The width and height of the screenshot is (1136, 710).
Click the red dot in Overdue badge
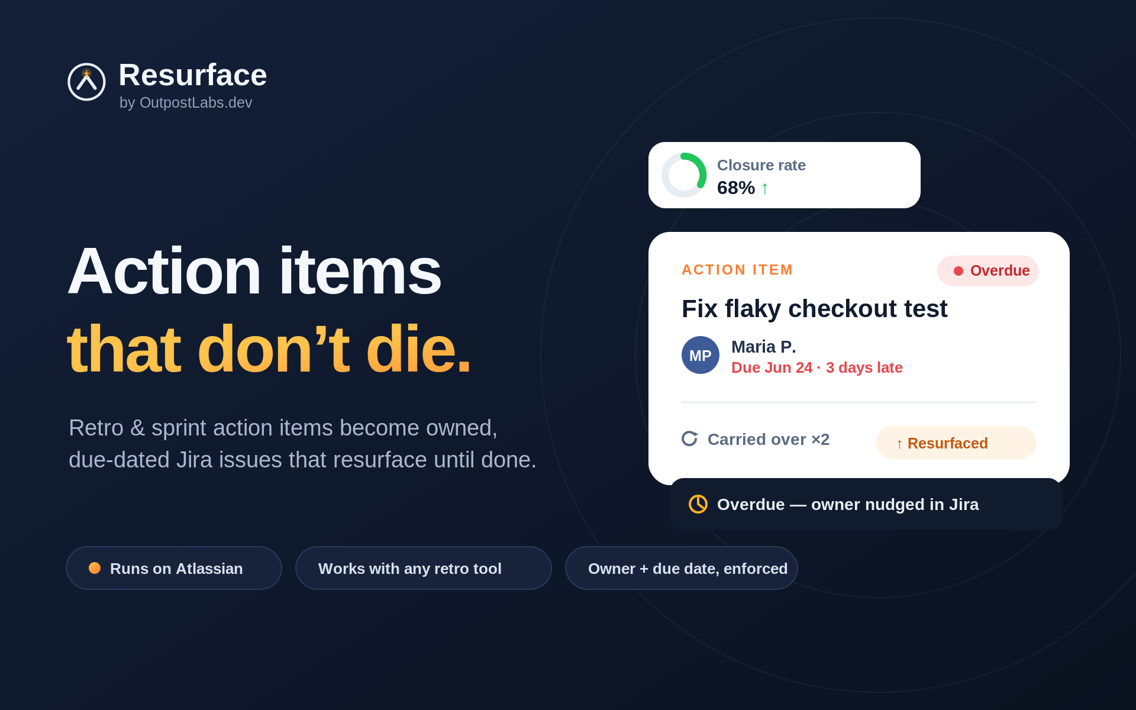958,271
